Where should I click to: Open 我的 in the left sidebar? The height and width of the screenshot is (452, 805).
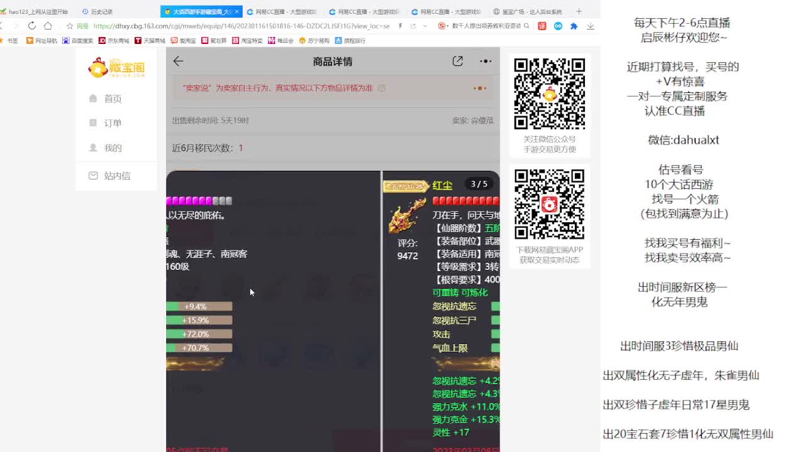[106, 148]
